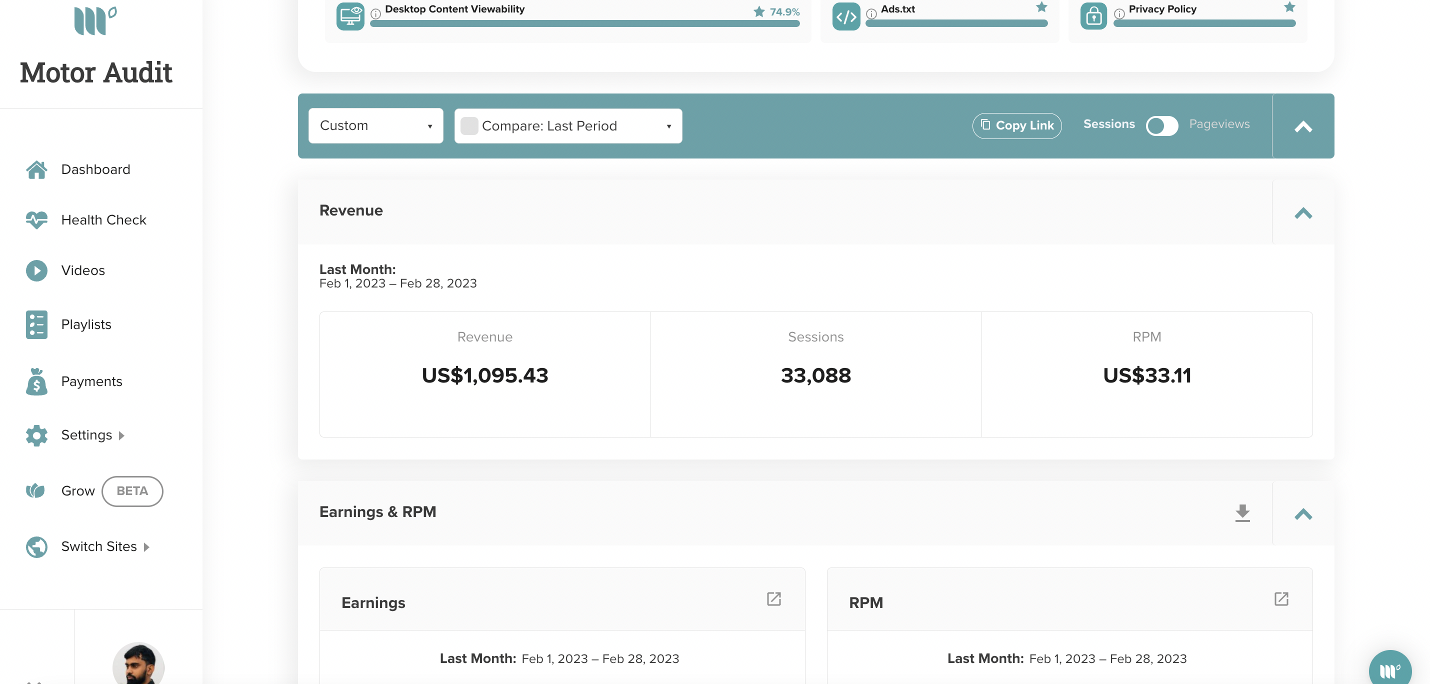This screenshot has height=684, width=1430.
Task: Open the Custom date range dropdown
Action: click(376, 125)
